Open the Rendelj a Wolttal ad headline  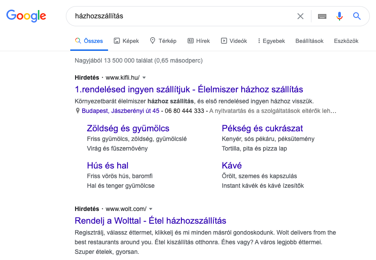click(150, 221)
